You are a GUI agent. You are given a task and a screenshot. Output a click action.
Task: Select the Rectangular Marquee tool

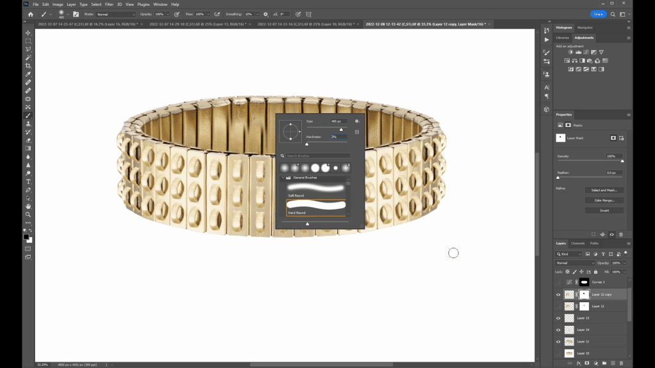click(28, 41)
